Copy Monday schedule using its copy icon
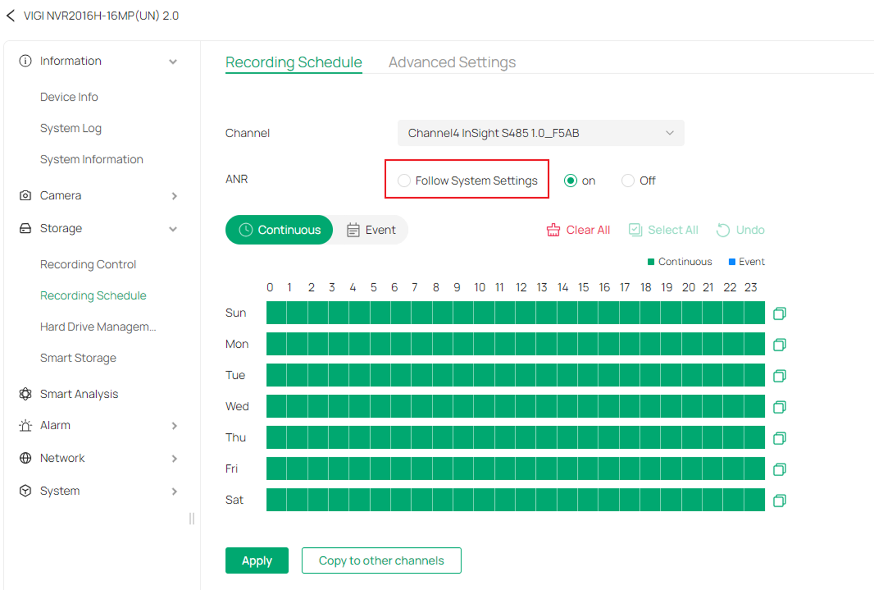 coord(780,345)
